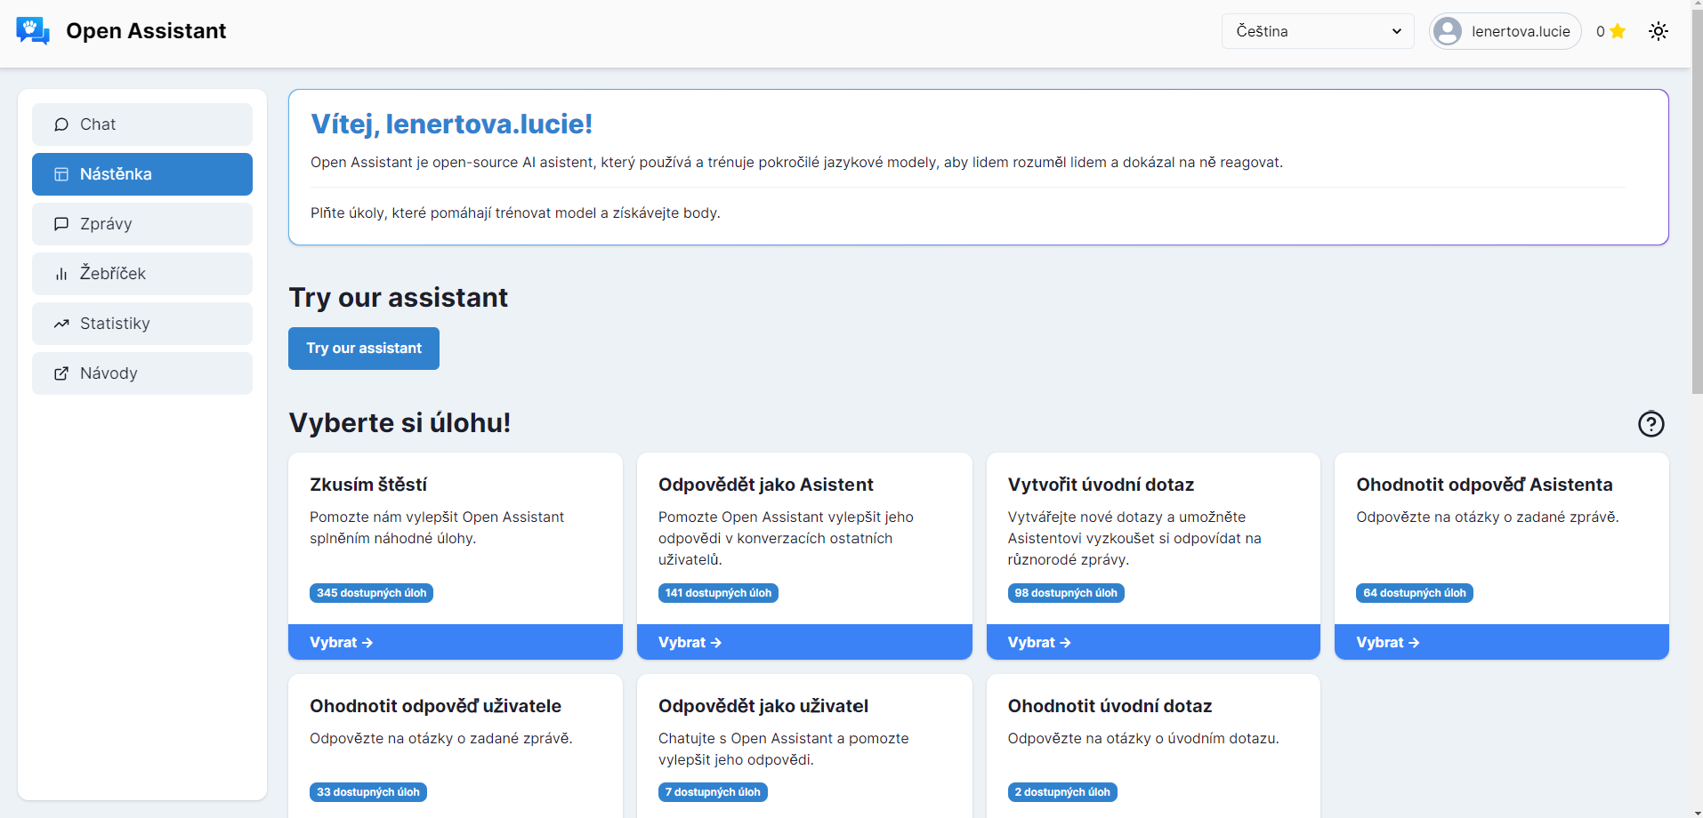This screenshot has height=818, width=1703.
Task: Click the Odpovědět jako uživatel card title
Action: coord(763,706)
